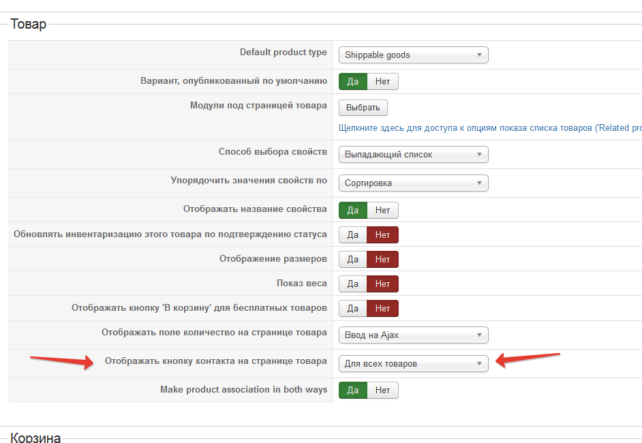Set 'Make product association in both ways' to Да
The width and height of the screenshot is (642, 443).
(x=353, y=391)
